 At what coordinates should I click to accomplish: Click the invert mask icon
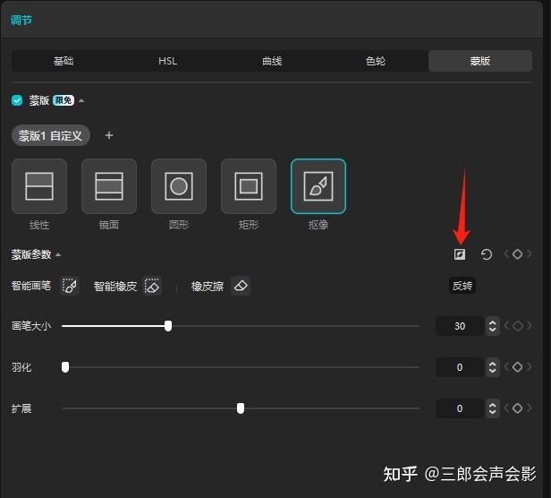(460, 254)
